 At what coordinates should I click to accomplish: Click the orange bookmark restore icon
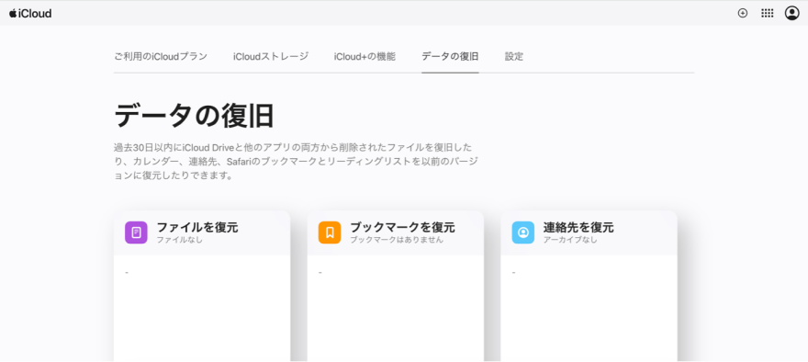click(330, 232)
